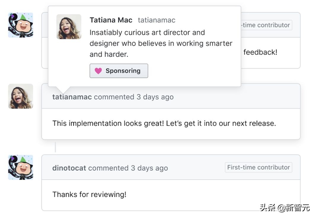Click tatianamac's avatar beside her comment
This screenshot has width=316, height=218.
[x=20, y=96]
